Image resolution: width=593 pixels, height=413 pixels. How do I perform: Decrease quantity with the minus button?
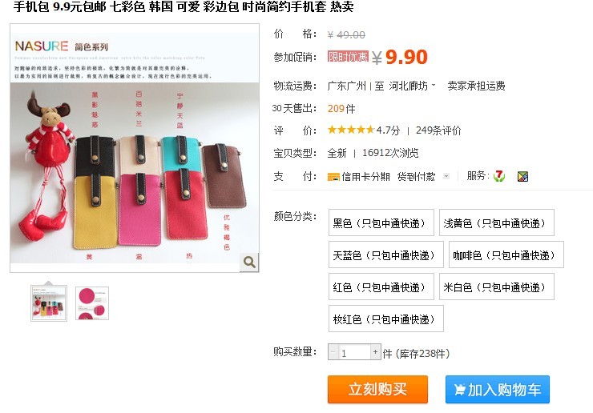pyautogui.click(x=333, y=352)
